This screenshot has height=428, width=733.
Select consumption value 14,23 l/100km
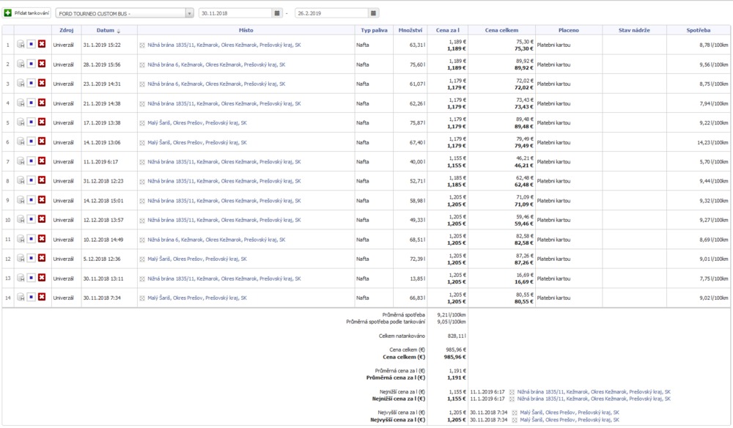point(712,142)
